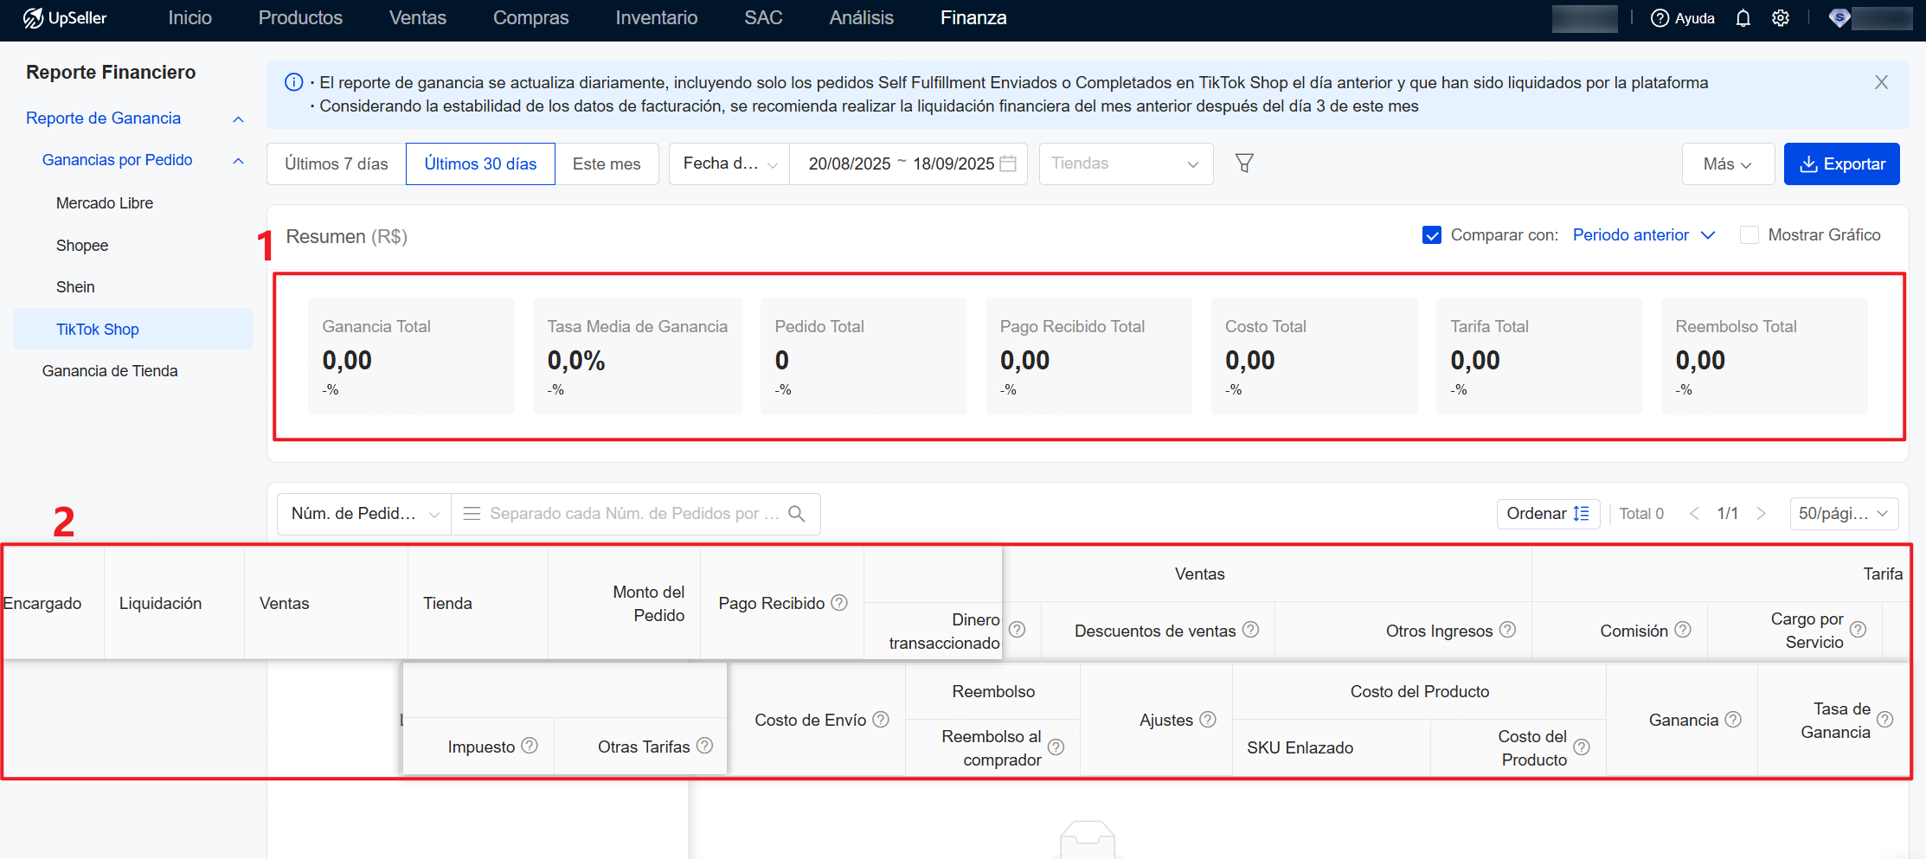Click help icon next to Pago Recibido

(839, 603)
